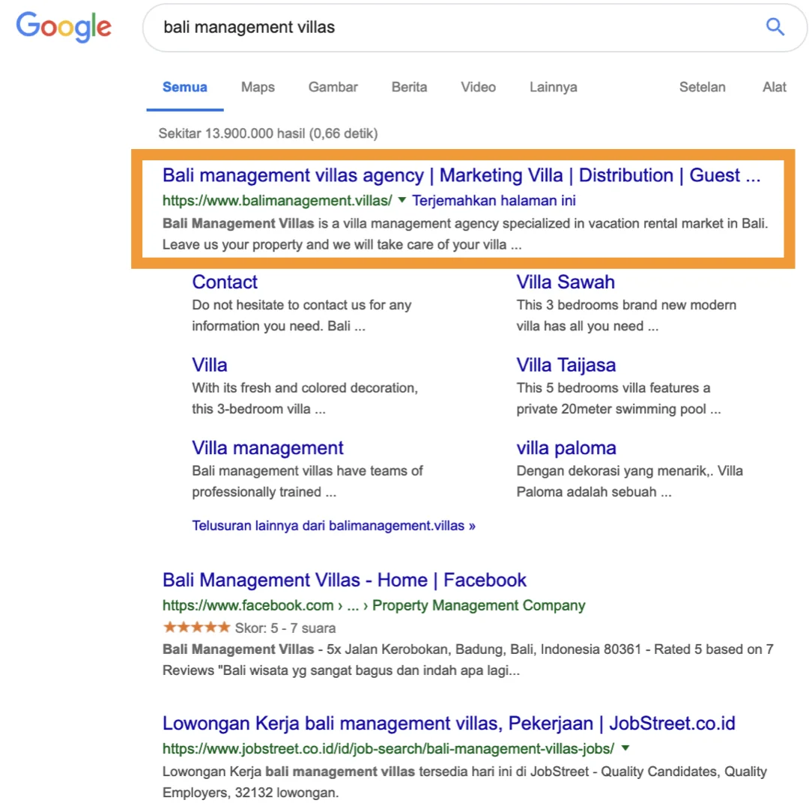The height and width of the screenshot is (809, 809).
Task: Open the Berita tab
Action: [x=409, y=87]
